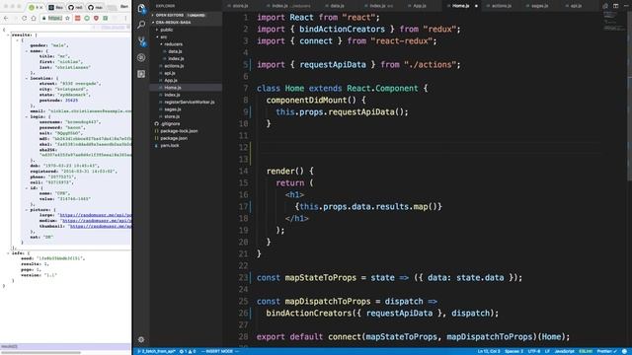The height and width of the screenshot is (355, 632).
Task: Switch to the api.js editor tab
Action: tap(577, 6)
